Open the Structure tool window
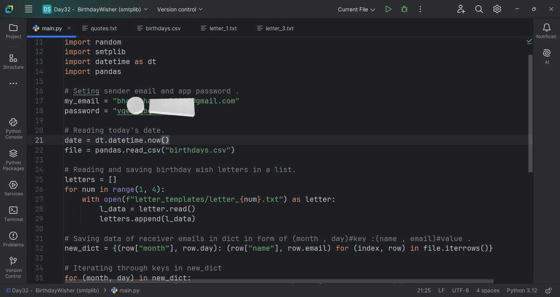560x297 pixels. tap(13, 61)
